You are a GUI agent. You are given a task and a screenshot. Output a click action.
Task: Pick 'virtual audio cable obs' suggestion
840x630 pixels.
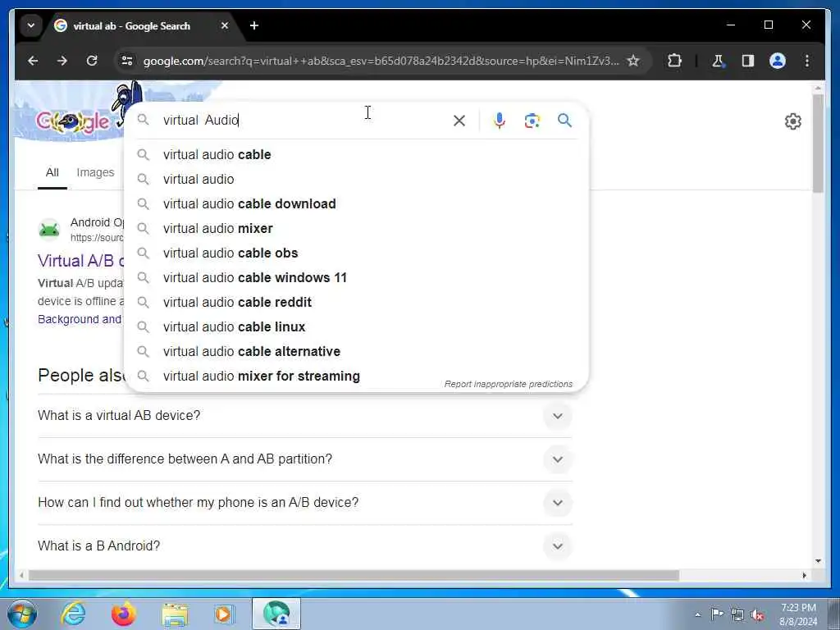(x=356, y=253)
